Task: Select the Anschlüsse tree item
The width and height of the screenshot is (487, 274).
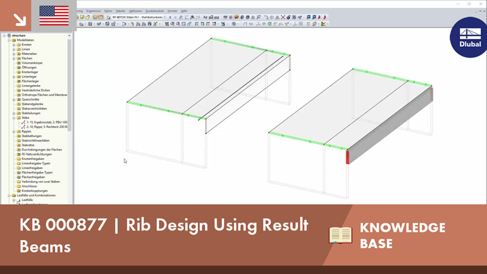Action: pyautogui.click(x=29, y=186)
